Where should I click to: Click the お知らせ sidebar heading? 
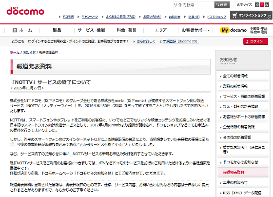(x=228, y=59)
